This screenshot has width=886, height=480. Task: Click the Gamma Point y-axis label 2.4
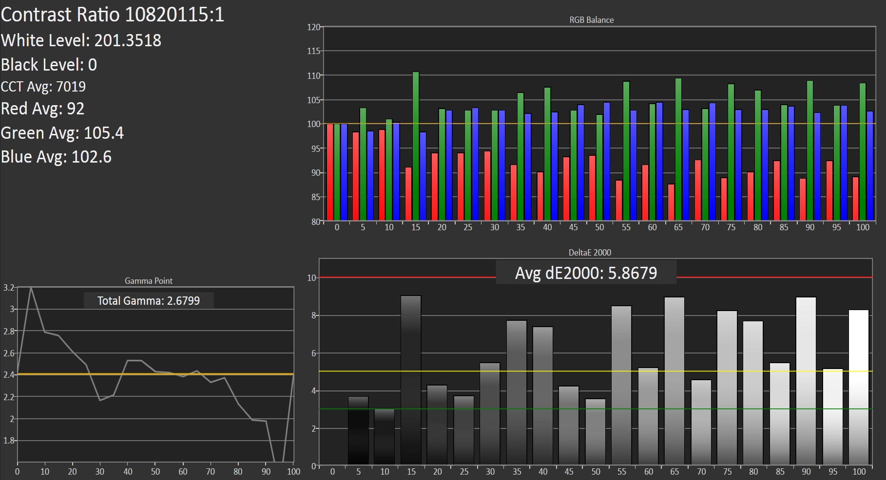(9, 375)
